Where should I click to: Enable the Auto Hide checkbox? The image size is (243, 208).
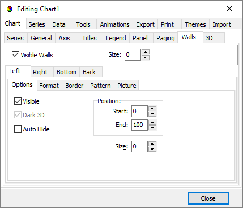point(18,129)
